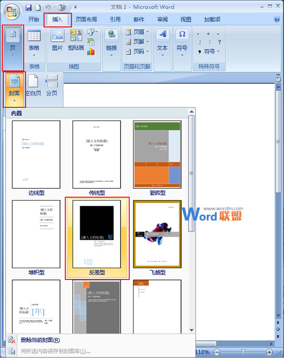Open the 引用 tab
284x358 pixels.
(115, 20)
